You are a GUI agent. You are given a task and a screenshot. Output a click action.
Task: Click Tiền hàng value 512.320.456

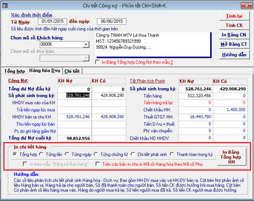[196, 96]
